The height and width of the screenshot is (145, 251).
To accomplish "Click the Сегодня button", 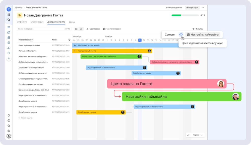I will tap(170, 34).
